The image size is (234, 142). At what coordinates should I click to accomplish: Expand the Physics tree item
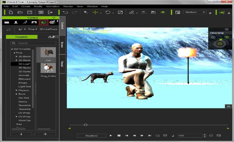pos(17,90)
